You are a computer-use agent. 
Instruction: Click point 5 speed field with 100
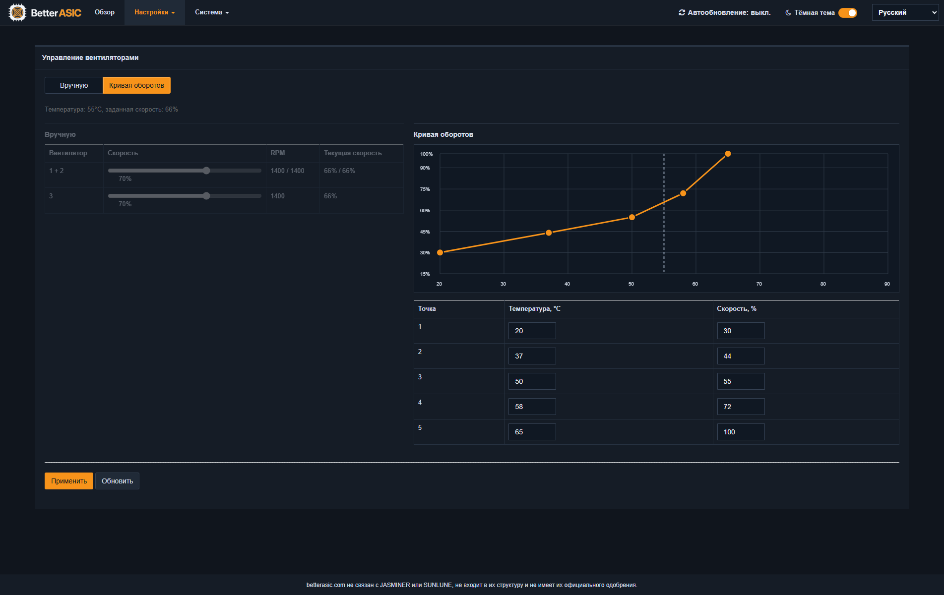pos(741,432)
